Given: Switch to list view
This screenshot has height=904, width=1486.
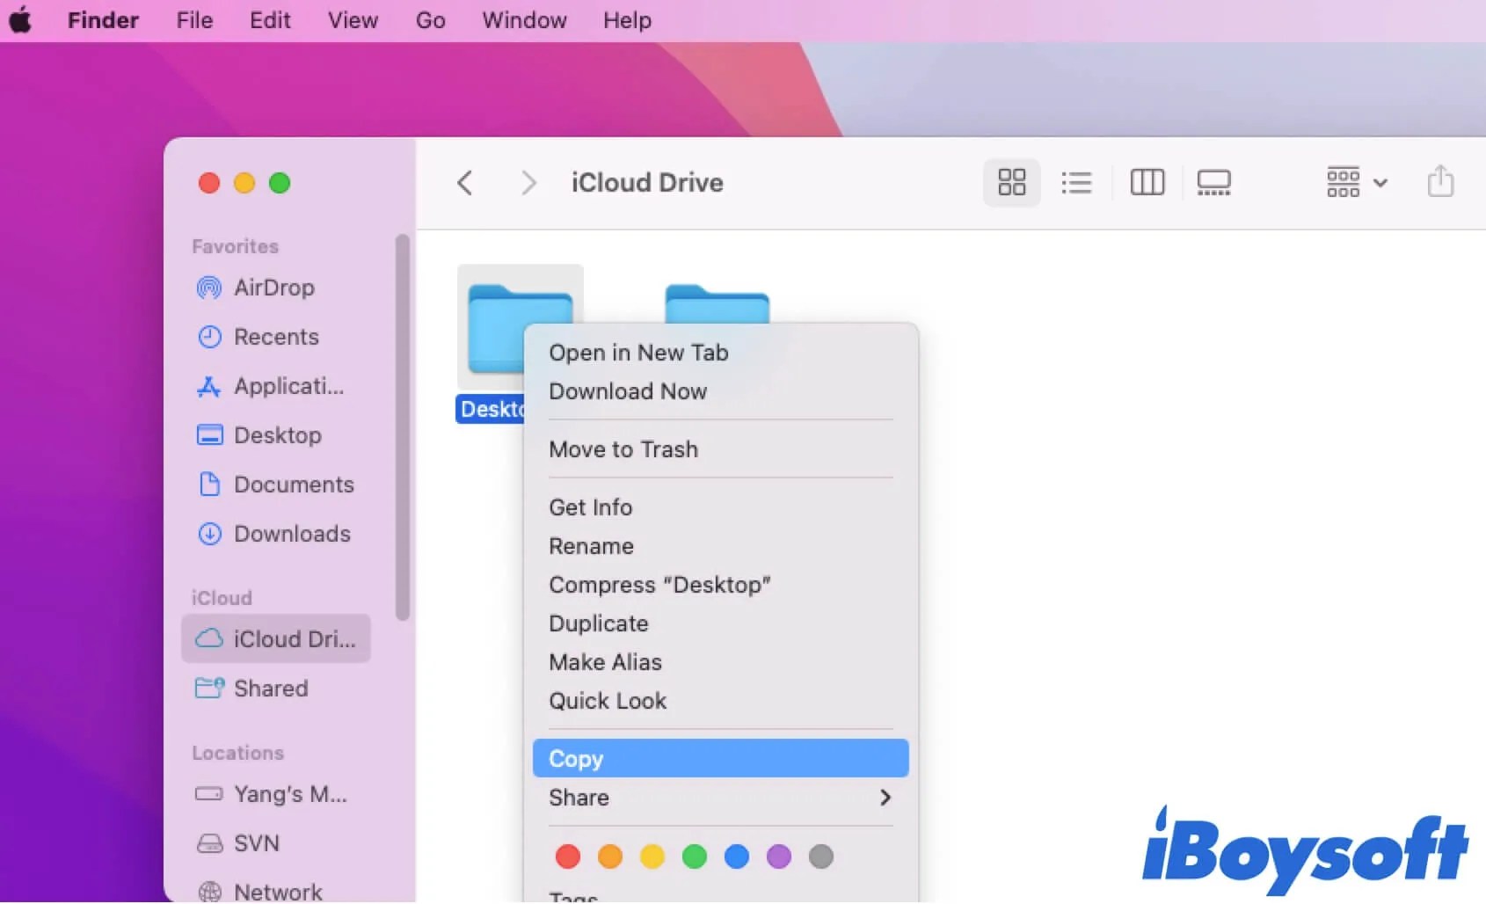Looking at the screenshot, I should click(x=1076, y=183).
